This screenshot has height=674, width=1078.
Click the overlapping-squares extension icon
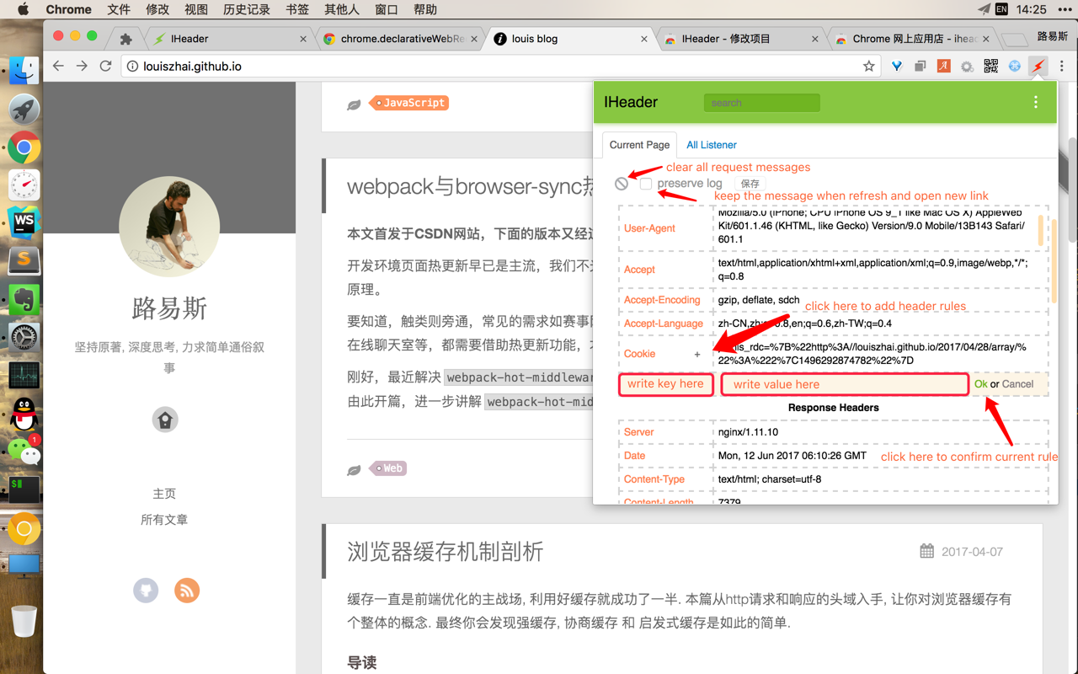click(921, 66)
